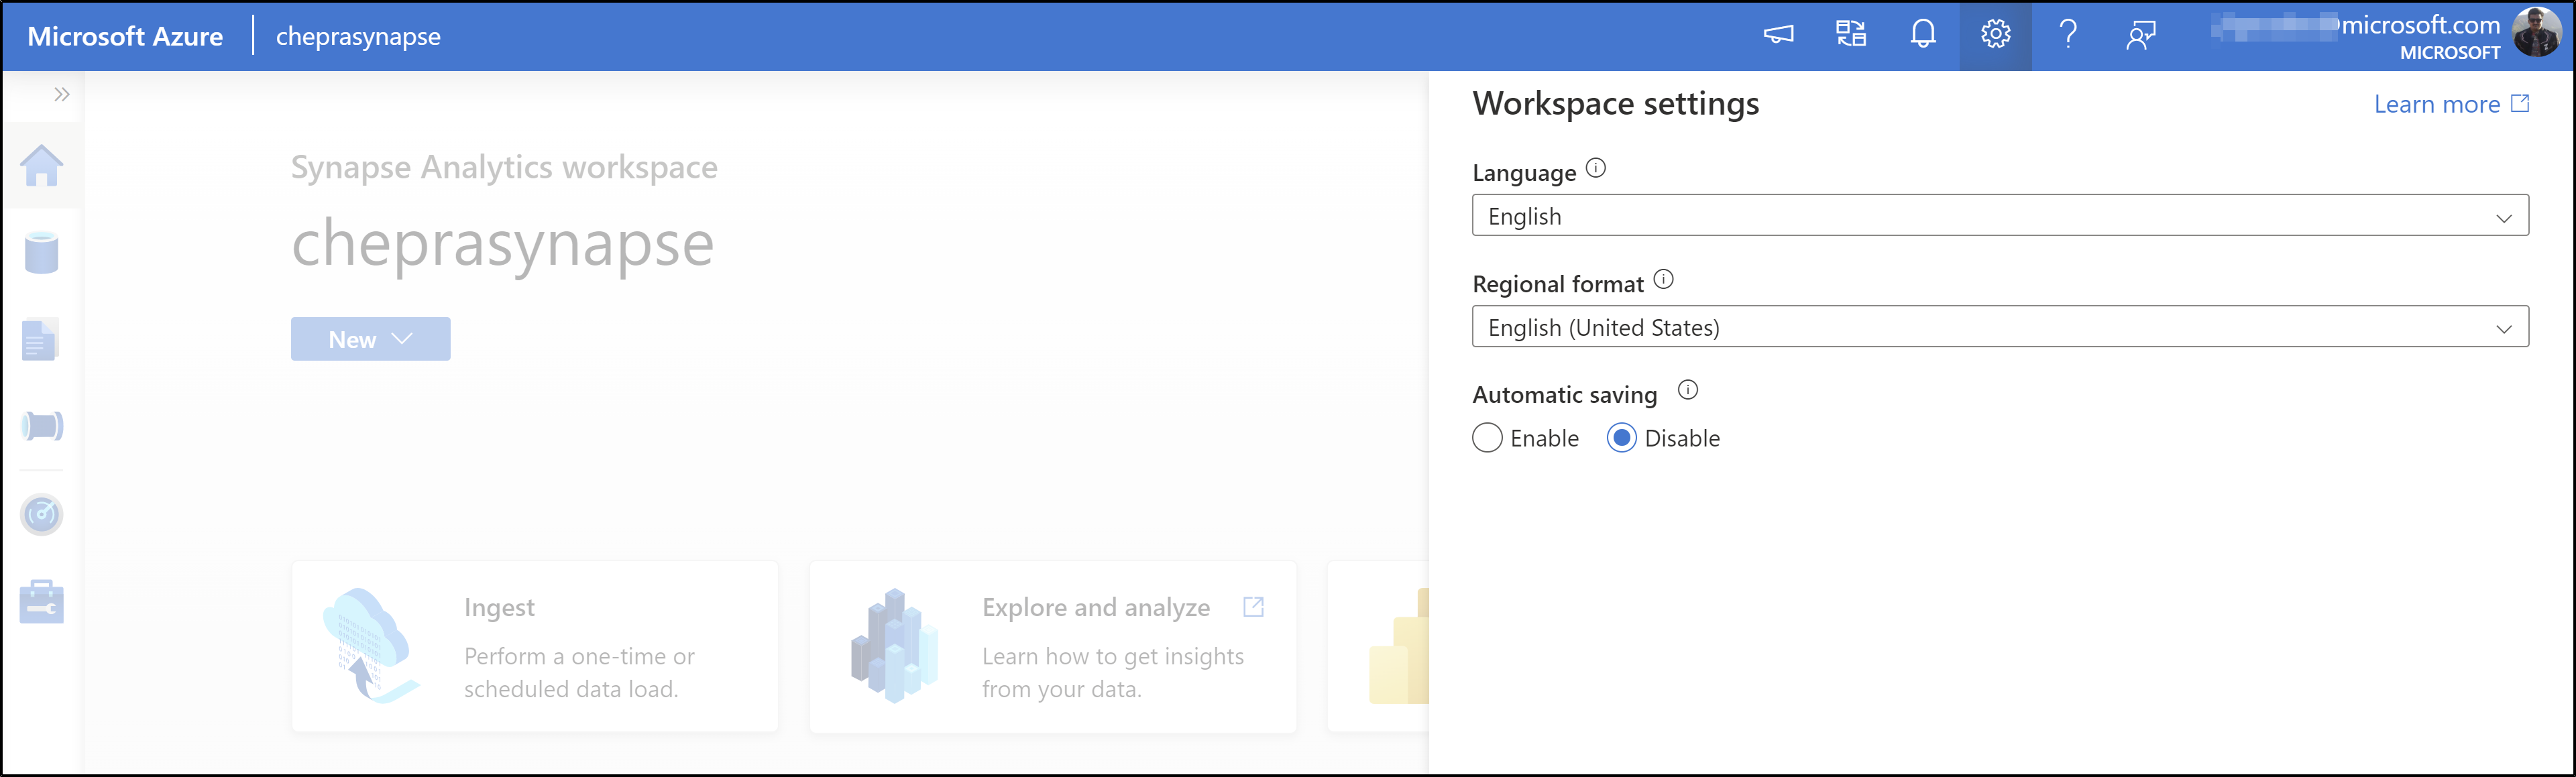This screenshot has height=777, width=2576.
Task: Click the Automatic saving info icon
Action: [x=1688, y=390]
